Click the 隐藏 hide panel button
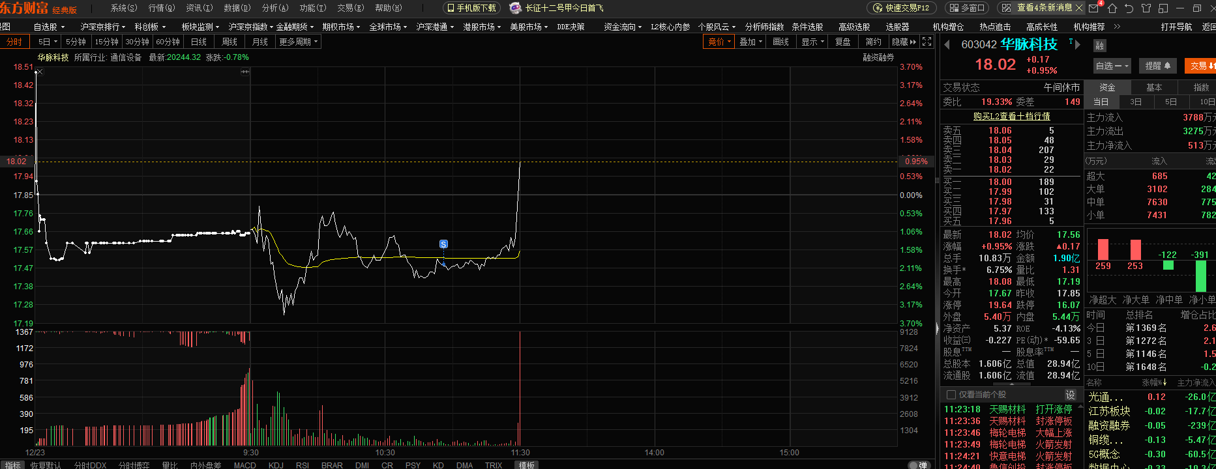1216x469 pixels. pyautogui.click(x=904, y=42)
